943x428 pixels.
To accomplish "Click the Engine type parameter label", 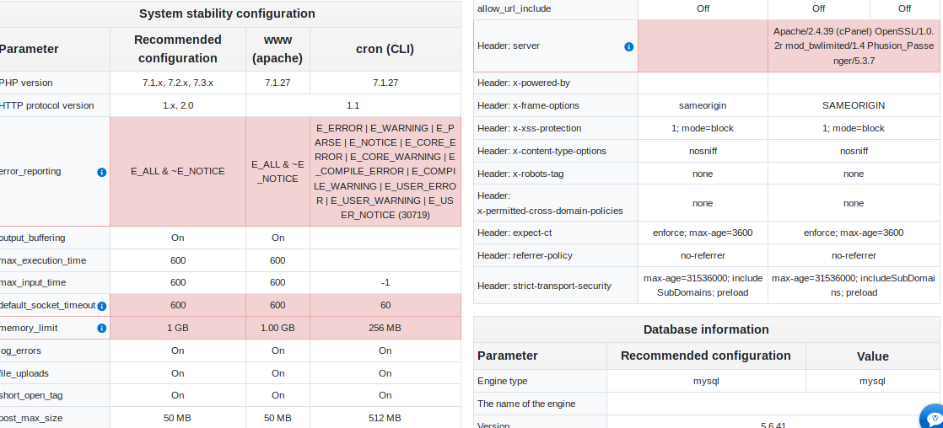I will (502, 381).
